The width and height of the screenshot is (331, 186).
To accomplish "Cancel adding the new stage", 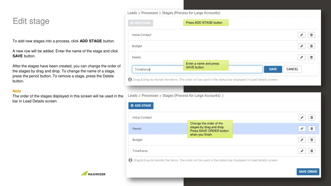I will 292,69.
